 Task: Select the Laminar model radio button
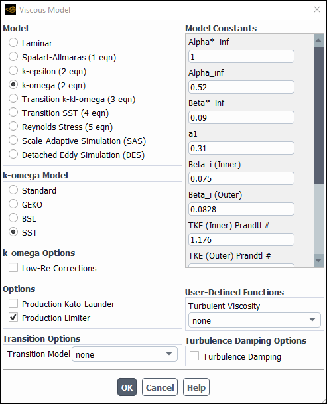(x=13, y=42)
